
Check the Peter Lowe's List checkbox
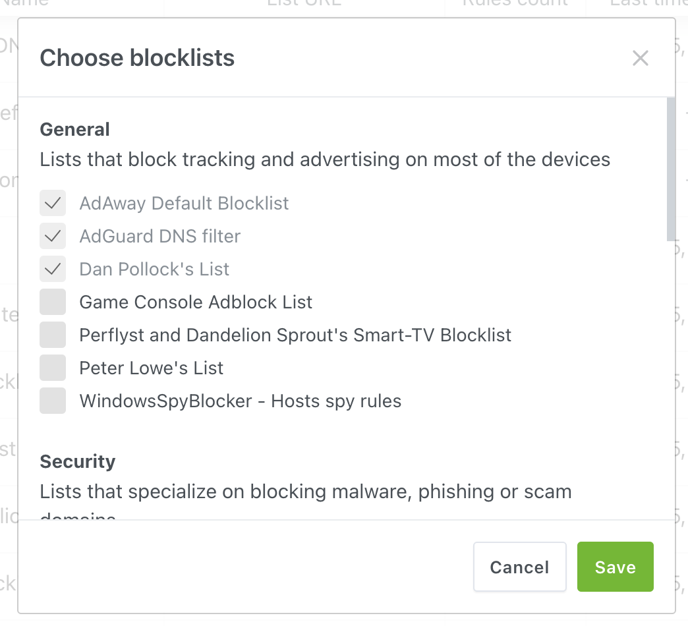coord(53,368)
